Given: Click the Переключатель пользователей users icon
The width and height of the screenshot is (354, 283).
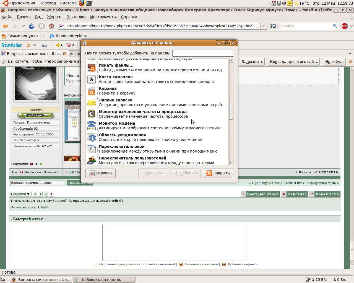Looking at the screenshot, I should [x=91, y=160].
